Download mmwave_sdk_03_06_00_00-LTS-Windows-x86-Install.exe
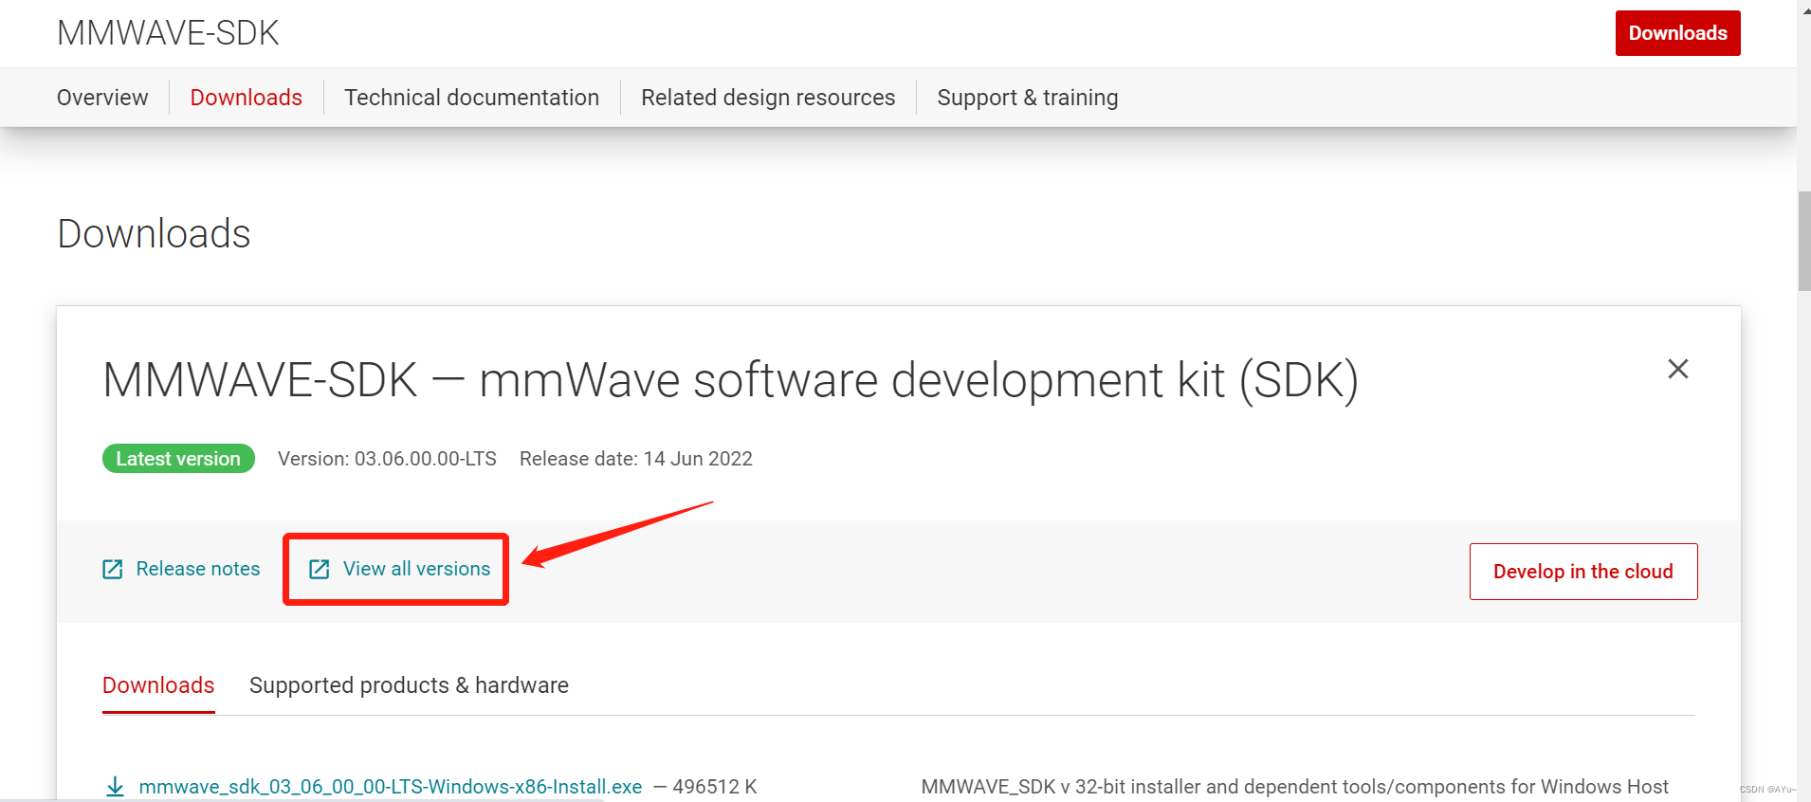Image resolution: width=1811 pixels, height=802 pixels. pyautogui.click(x=391, y=787)
